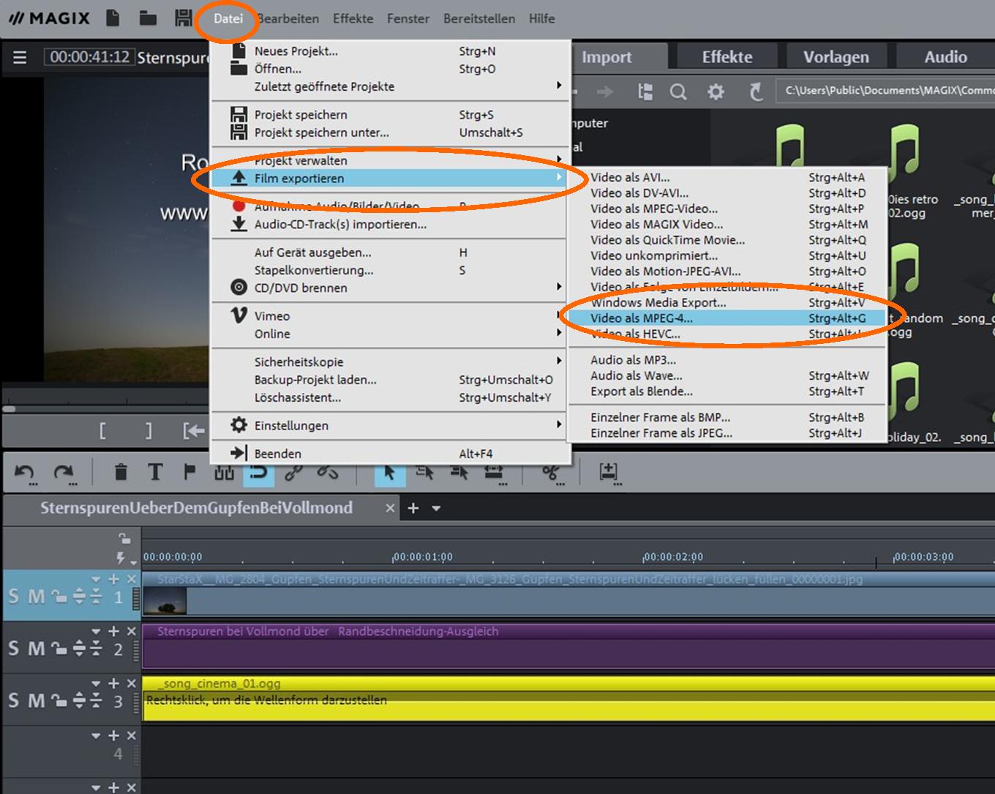Open the hamburger menu beside timecode
Image resolution: width=995 pixels, height=794 pixels.
click(x=20, y=57)
